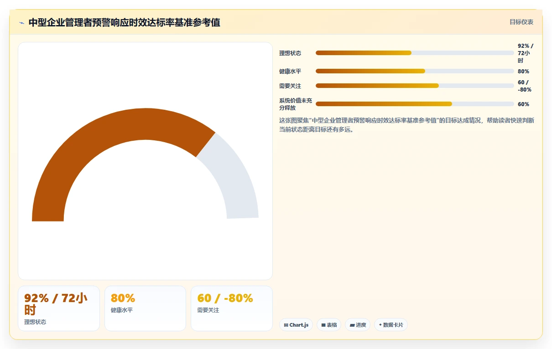The width and height of the screenshot is (552, 349).
Task: Click the dashboard title text
Action: click(x=125, y=22)
